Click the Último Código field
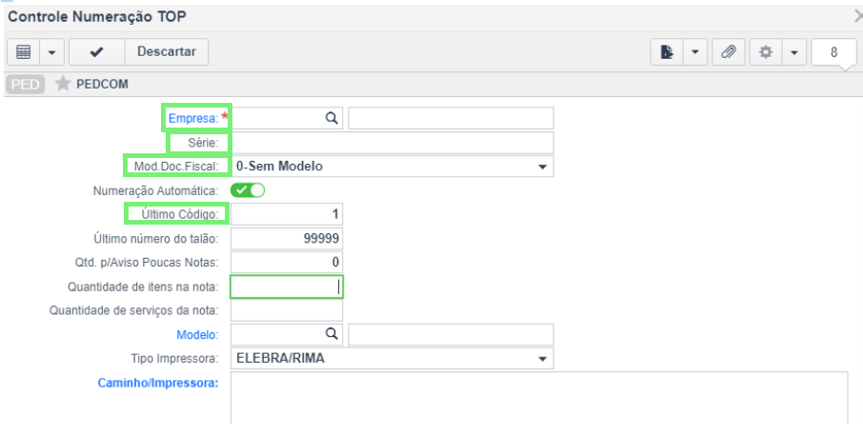This screenshot has height=436, width=863. point(286,214)
